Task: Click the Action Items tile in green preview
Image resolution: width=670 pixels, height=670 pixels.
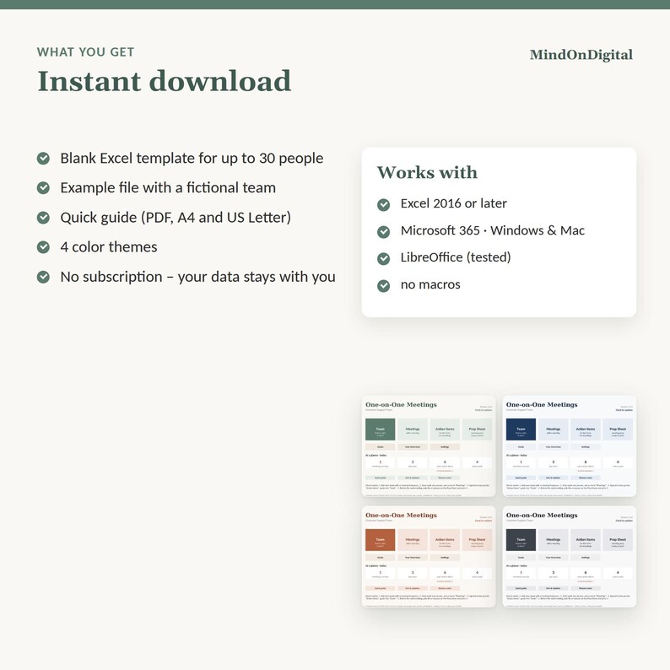Action: coord(445,430)
